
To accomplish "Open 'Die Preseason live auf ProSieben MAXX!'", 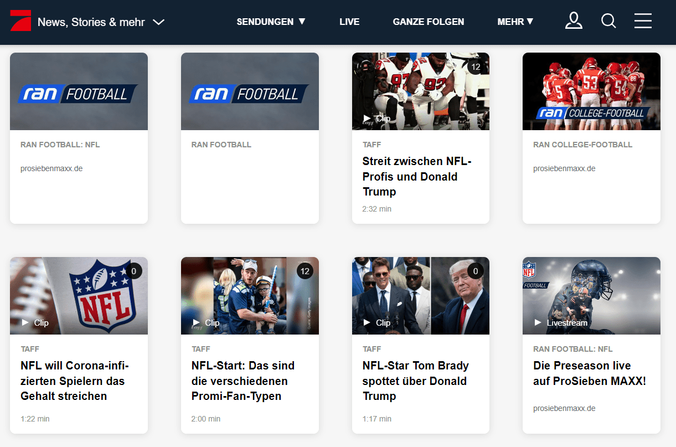I will click(x=590, y=373).
